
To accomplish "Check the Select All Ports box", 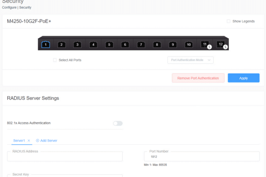I will click(x=55, y=60).
